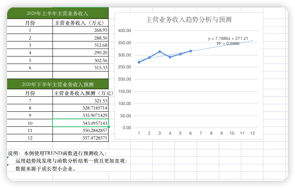Click the fill handle of the selected cell
The height and width of the screenshot is (188, 295).
(x=109, y=127)
